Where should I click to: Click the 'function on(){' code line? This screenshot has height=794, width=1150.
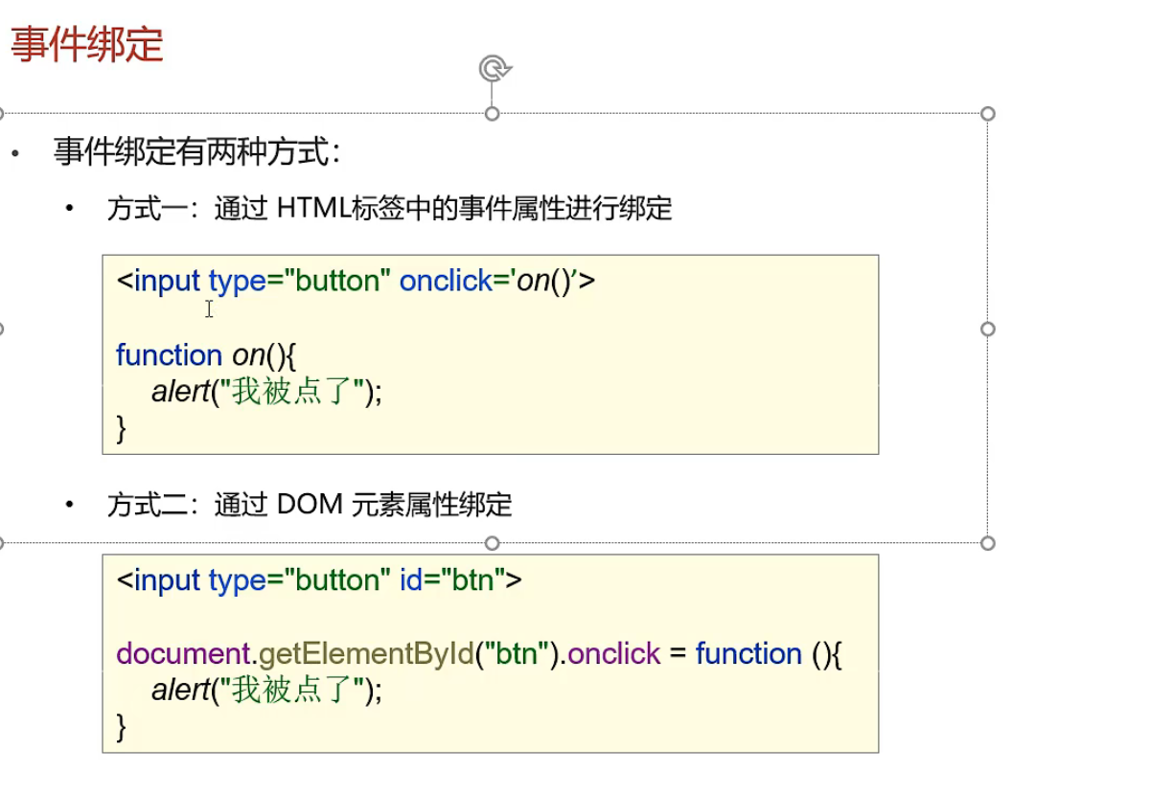[x=207, y=355]
